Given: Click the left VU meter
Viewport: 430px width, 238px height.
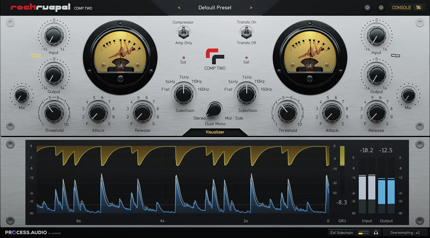Looking at the screenshot, I should [120, 57].
